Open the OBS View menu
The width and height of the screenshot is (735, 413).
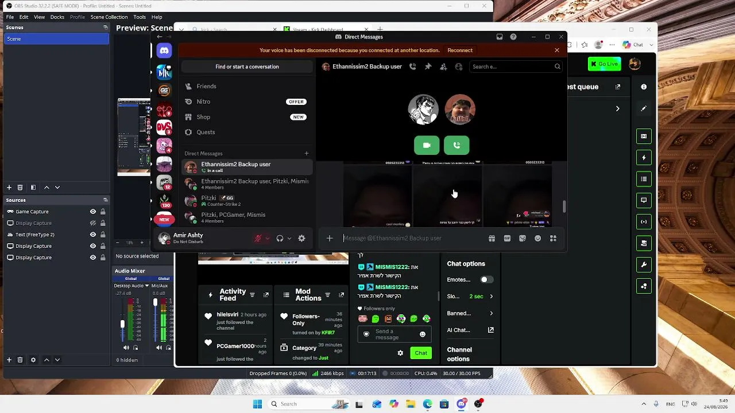click(39, 17)
